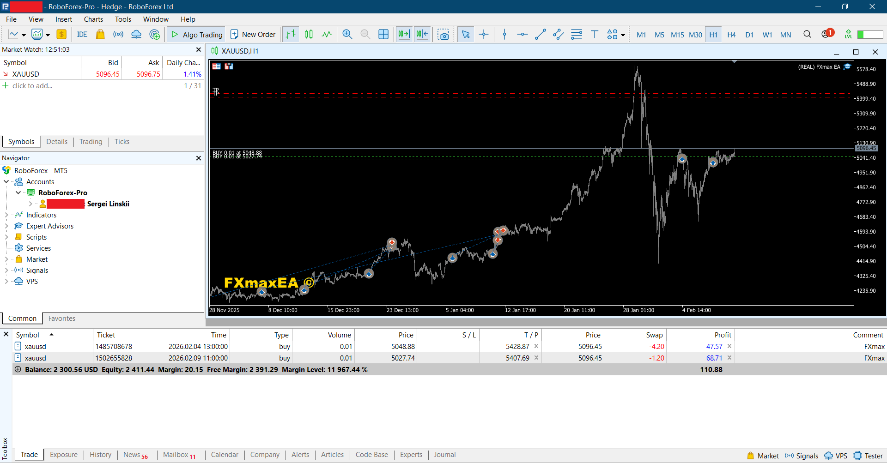Expand the Scripts tree node
This screenshot has width=887, height=463.
pyautogui.click(x=6, y=237)
